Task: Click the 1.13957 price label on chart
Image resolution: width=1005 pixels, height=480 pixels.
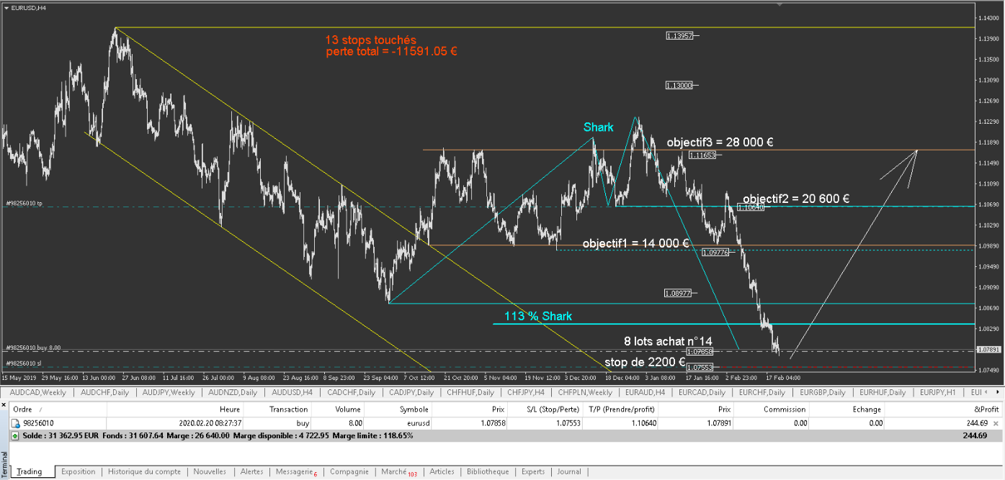Action: pyautogui.click(x=679, y=35)
